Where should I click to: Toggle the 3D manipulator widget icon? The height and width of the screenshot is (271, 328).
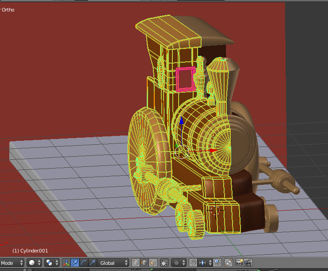point(66,263)
